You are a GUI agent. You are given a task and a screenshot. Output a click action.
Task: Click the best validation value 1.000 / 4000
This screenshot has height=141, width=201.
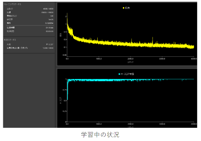47,48
